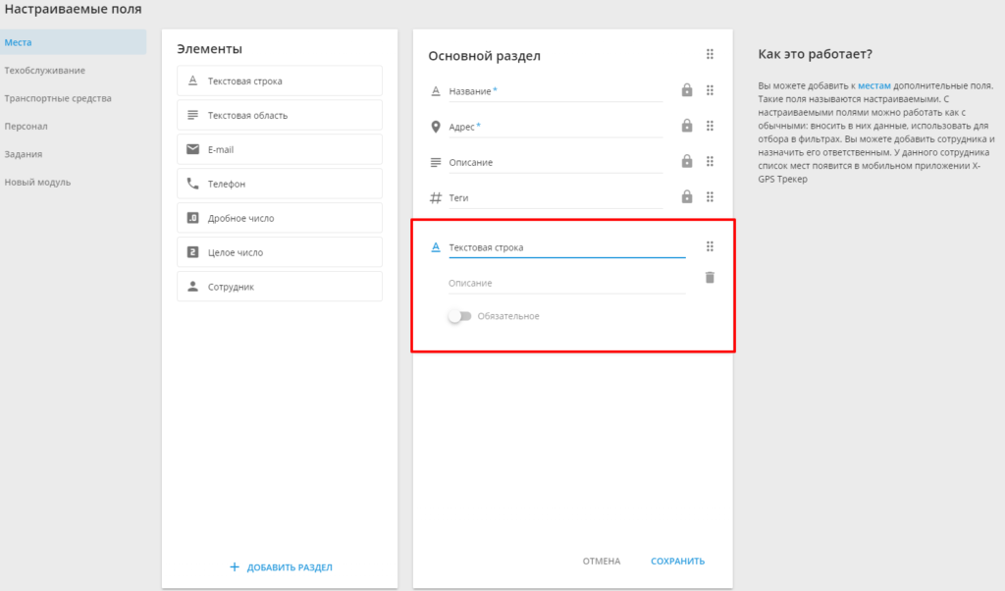Click the drag handle beside Адрес
The image size is (1005, 591).
point(710,127)
